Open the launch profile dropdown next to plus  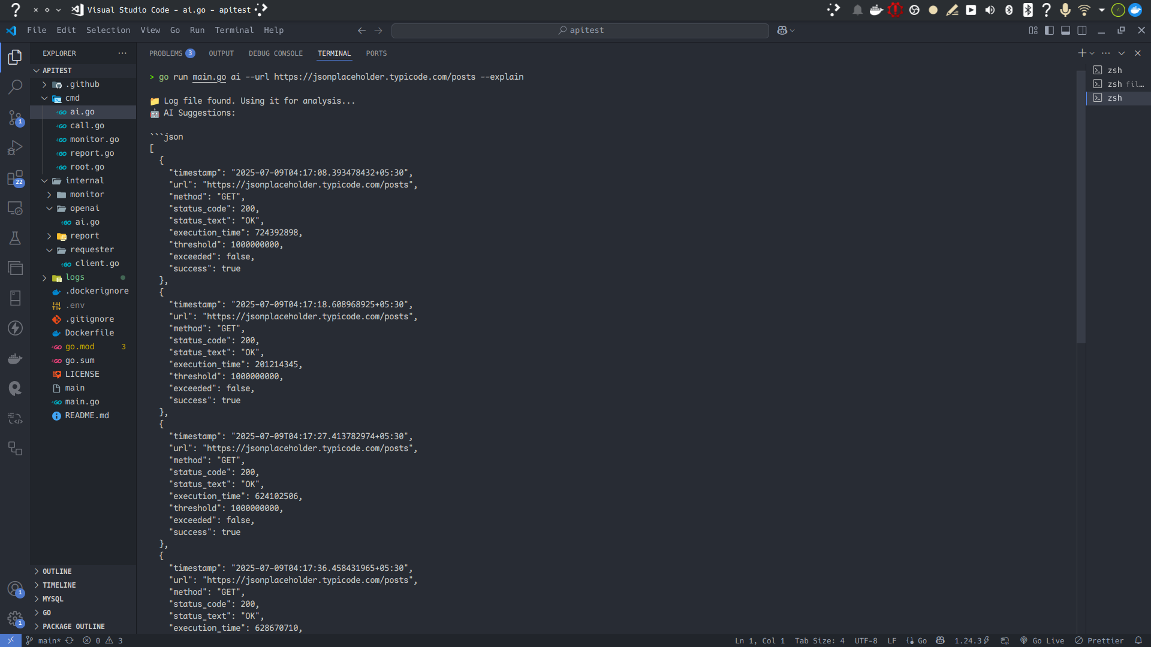coord(1092,53)
